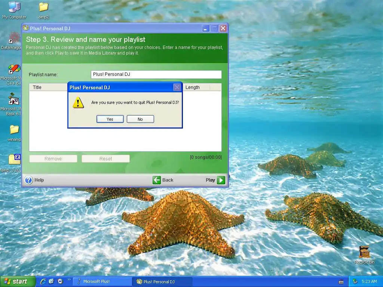Click the Step 3 heading text
Viewport: 383px width, 287px height.
click(x=86, y=40)
